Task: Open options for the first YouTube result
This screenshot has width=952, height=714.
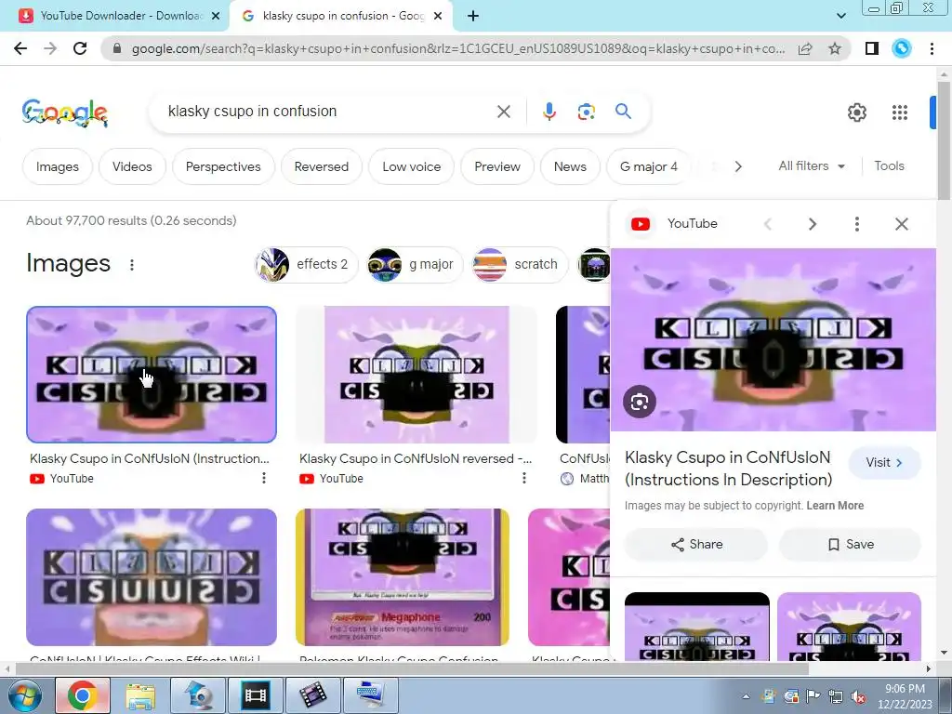Action: [x=263, y=479]
